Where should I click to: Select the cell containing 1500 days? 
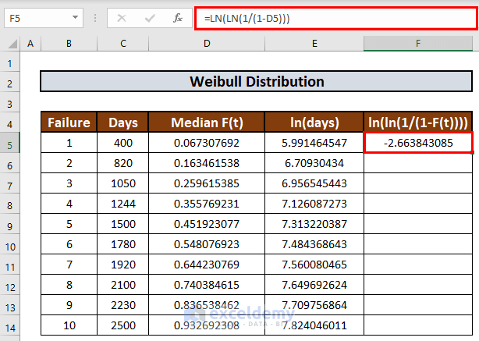point(122,226)
